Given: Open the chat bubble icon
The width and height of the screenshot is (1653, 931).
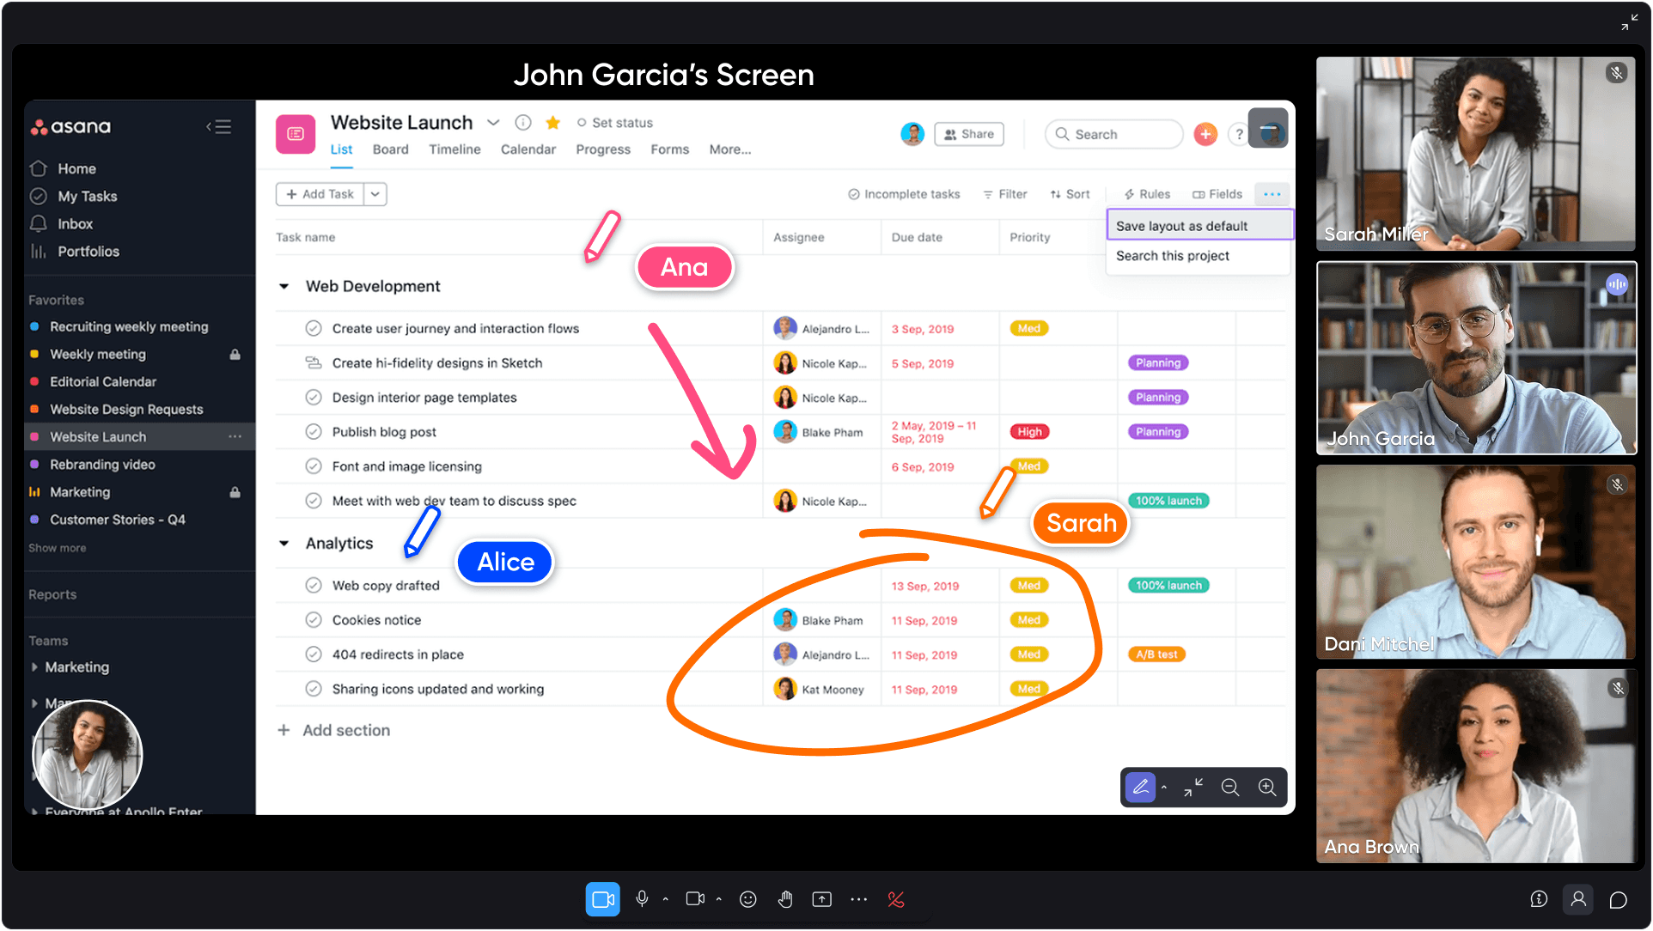Looking at the screenshot, I should [1619, 899].
